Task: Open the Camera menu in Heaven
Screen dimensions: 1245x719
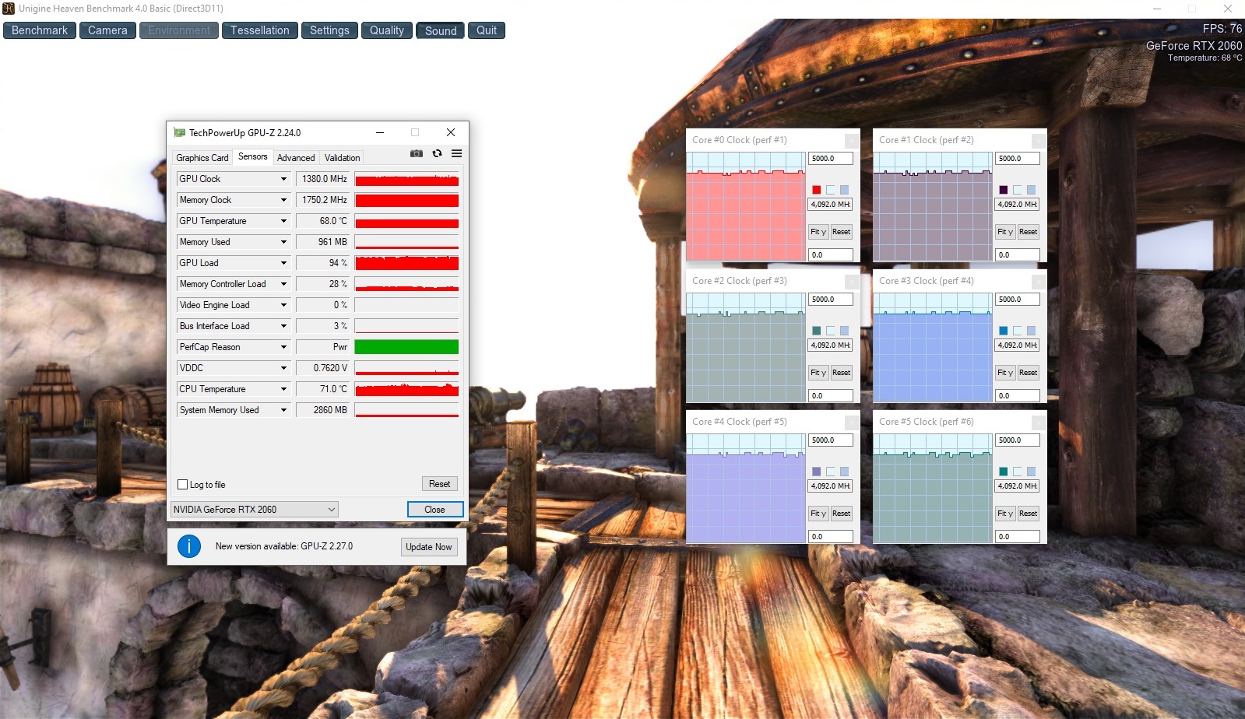Action: point(107,30)
